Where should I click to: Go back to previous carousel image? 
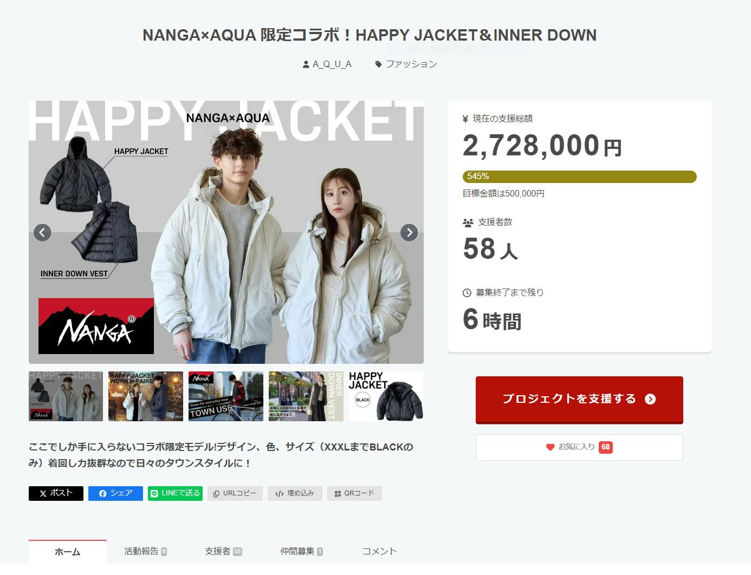point(42,232)
